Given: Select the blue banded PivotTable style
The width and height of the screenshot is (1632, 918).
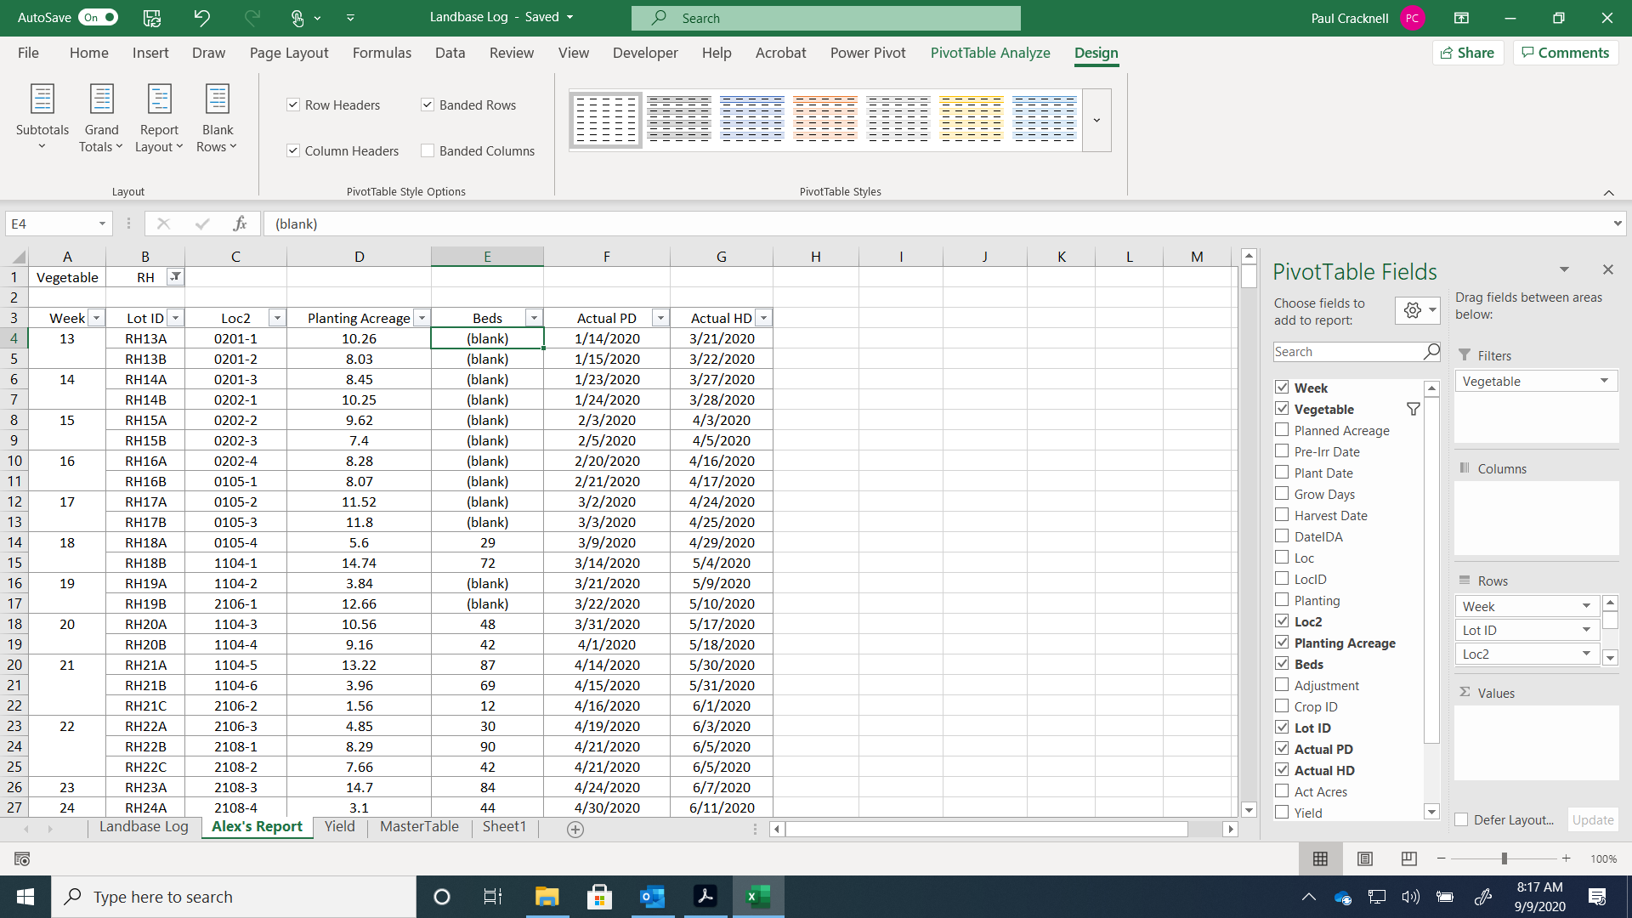Looking at the screenshot, I should click(x=752, y=120).
